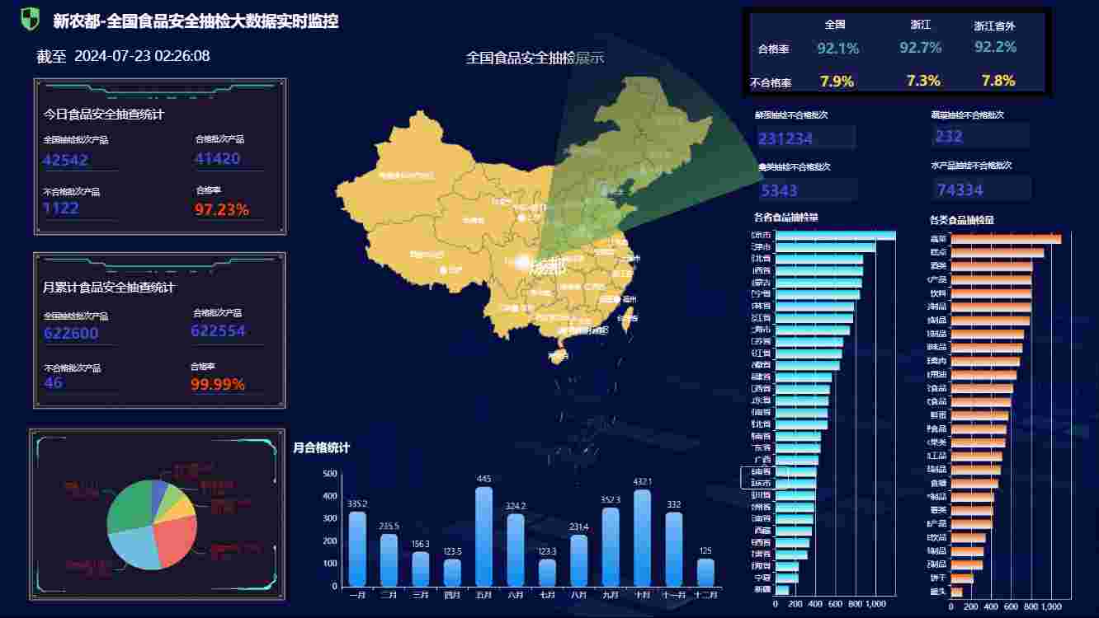Click the 浙江 column header in rate table
Screen dimensions: 1099x618
920,26
